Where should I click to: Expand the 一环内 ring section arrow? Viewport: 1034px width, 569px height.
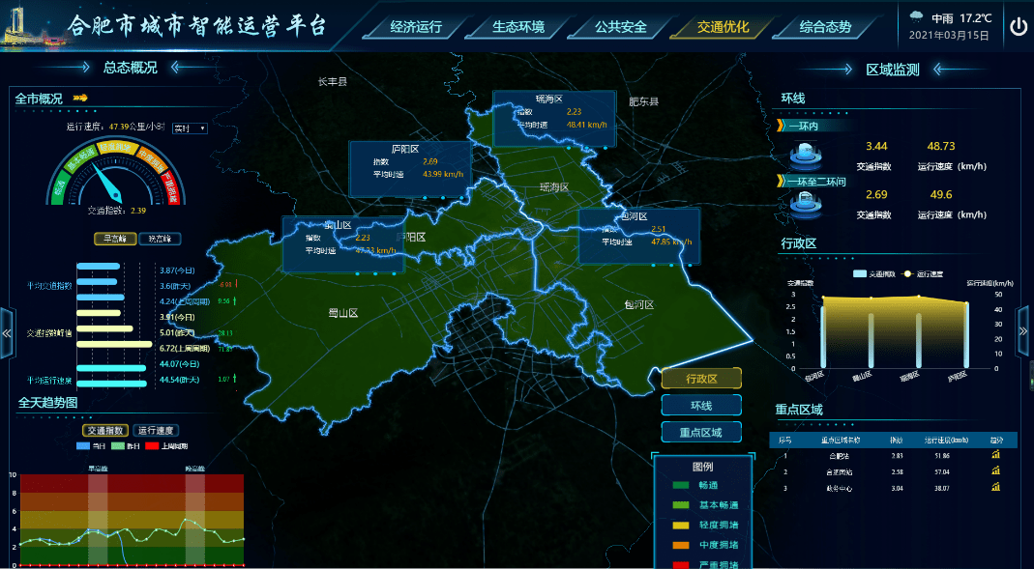pos(781,125)
